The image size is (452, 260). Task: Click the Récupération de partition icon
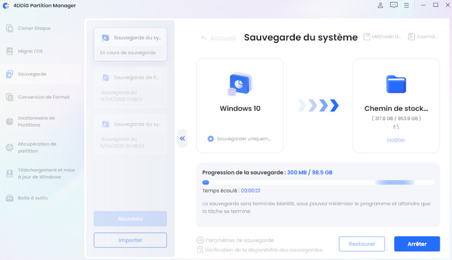coord(9,147)
